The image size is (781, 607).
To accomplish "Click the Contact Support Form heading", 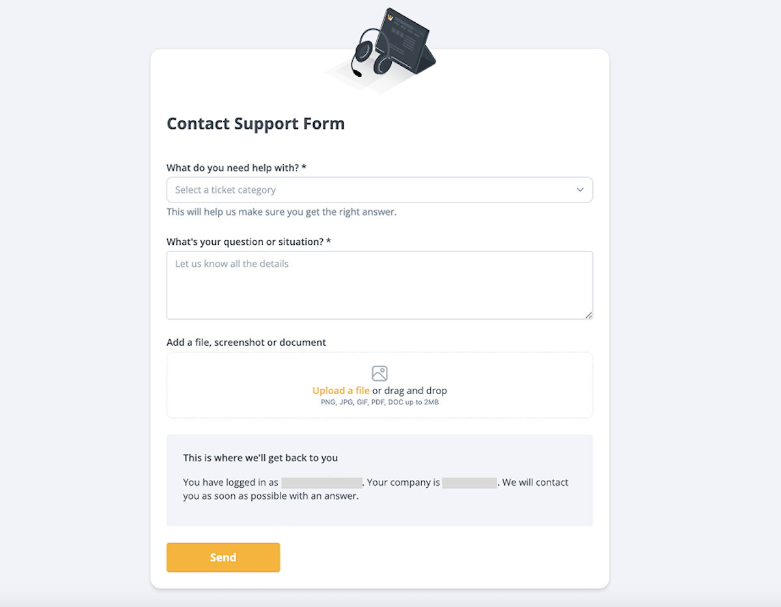I will (x=255, y=123).
